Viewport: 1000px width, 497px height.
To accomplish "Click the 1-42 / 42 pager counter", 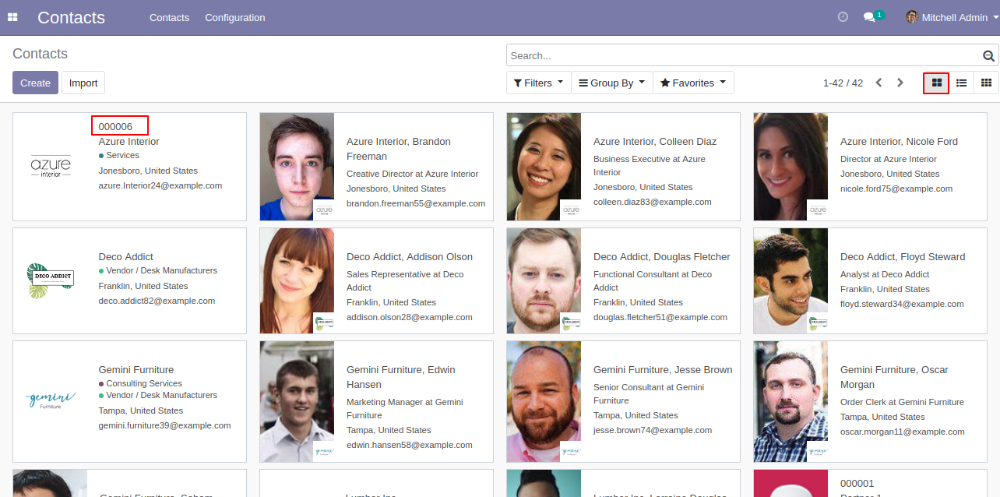I will pyautogui.click(x=843, y=83).
